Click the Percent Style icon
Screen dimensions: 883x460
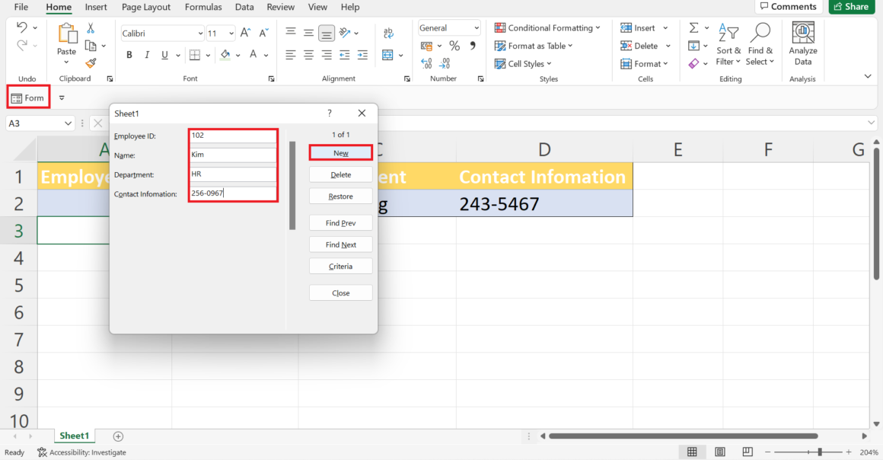(454, 46)
